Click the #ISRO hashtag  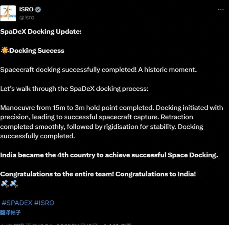(44, 203)
